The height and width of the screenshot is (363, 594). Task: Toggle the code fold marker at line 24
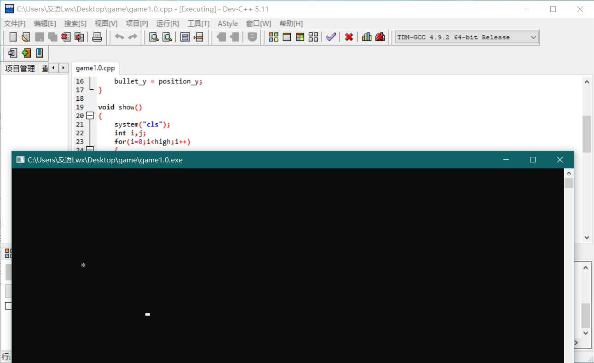(x=90, y=149)
